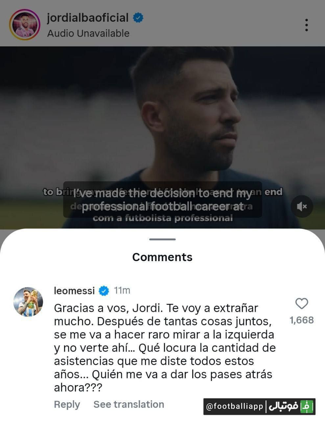Toggle the video mute speaker icon

pyautogui.click(x=302, y=207)
